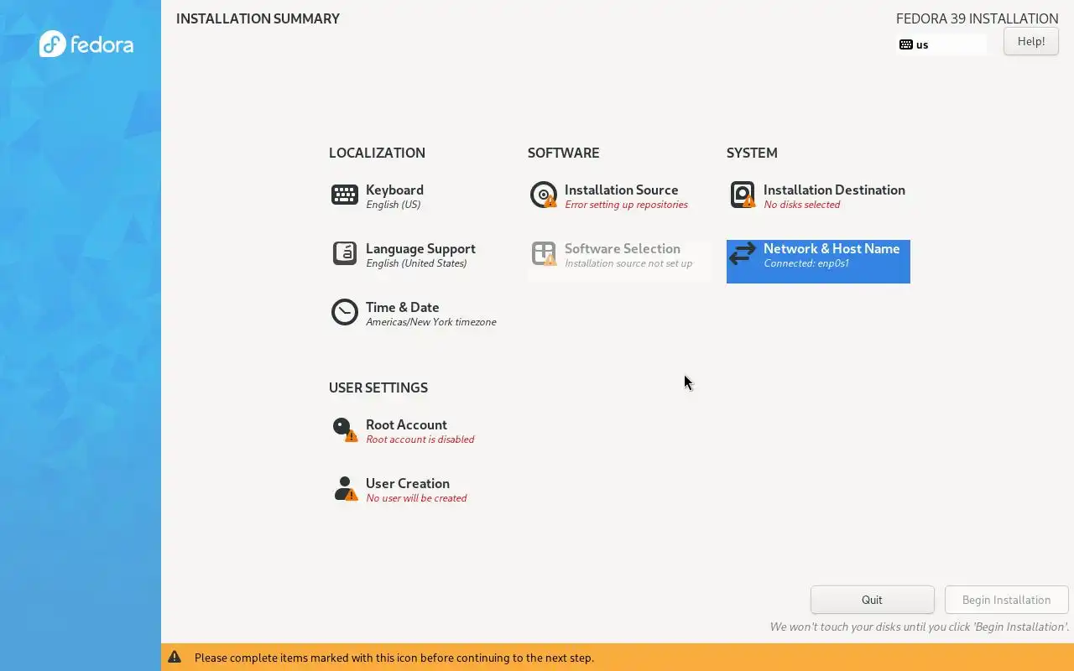Click 'Installation source not set up' text
1074x671 pixels.
tap(628, 263)
